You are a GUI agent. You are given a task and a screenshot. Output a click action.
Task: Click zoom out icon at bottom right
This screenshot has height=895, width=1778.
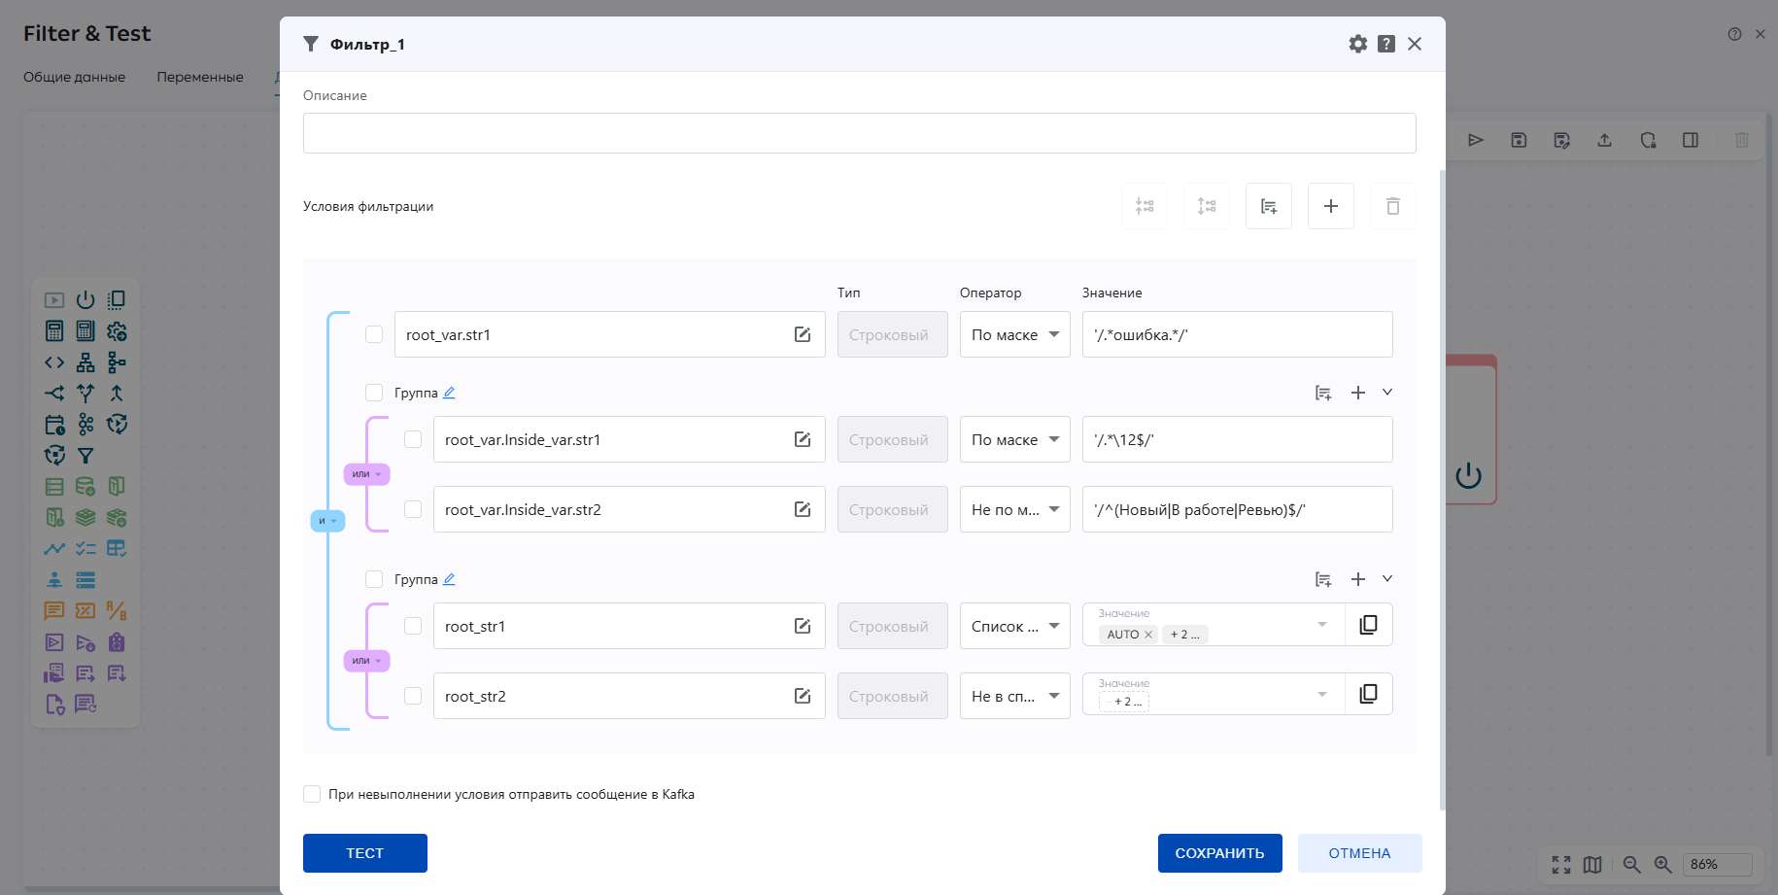pyautogui.click(x=1631, y=864)
